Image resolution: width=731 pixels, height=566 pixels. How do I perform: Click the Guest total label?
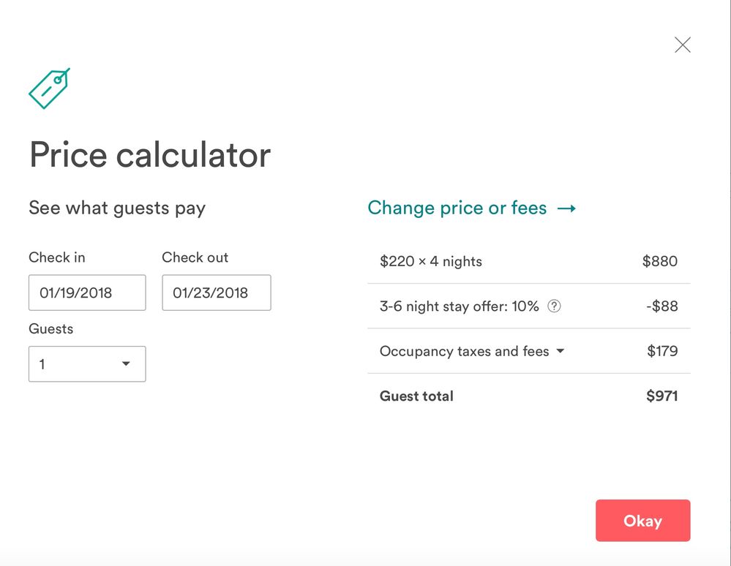[x=416, y=396]
